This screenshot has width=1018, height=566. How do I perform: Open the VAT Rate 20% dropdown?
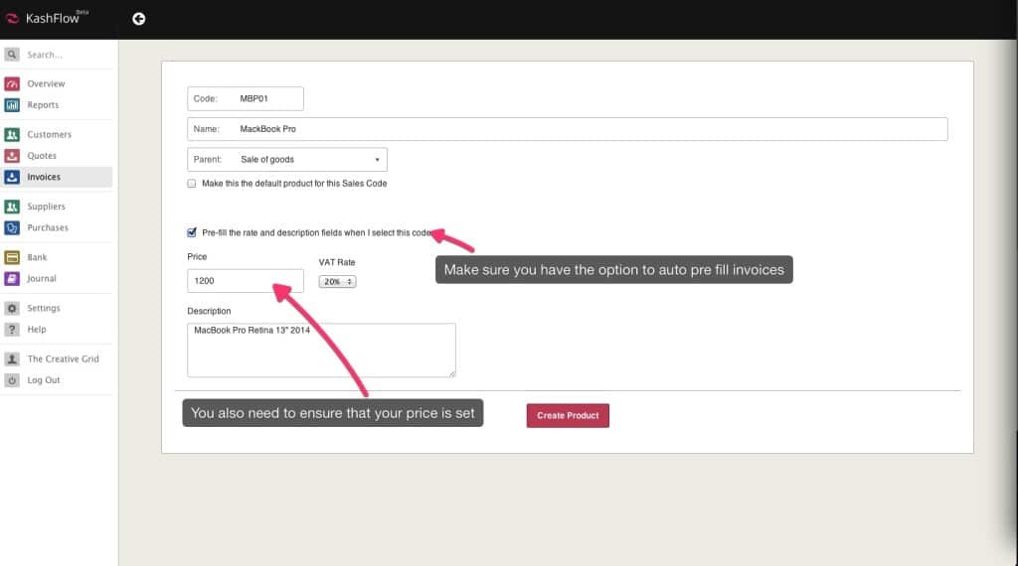[337, 281]
